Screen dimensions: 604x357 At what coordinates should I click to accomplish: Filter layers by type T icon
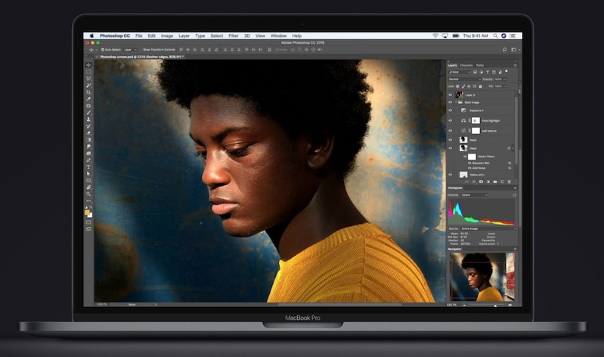(488, 72)
